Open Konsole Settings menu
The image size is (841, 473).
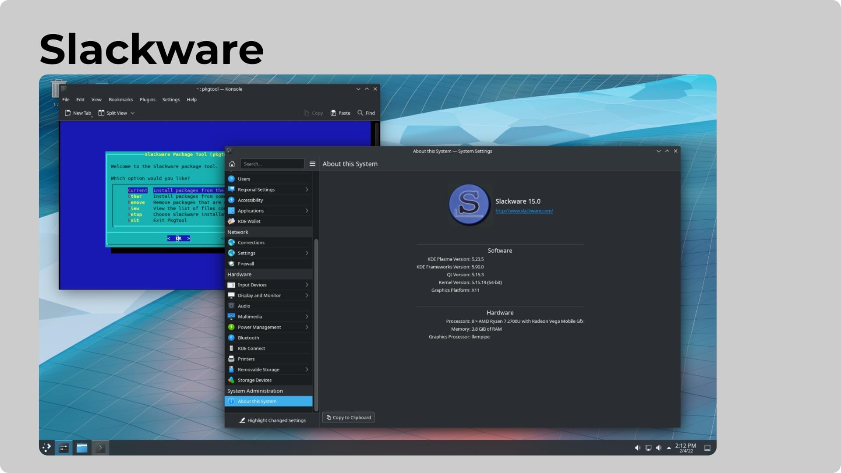171,99
